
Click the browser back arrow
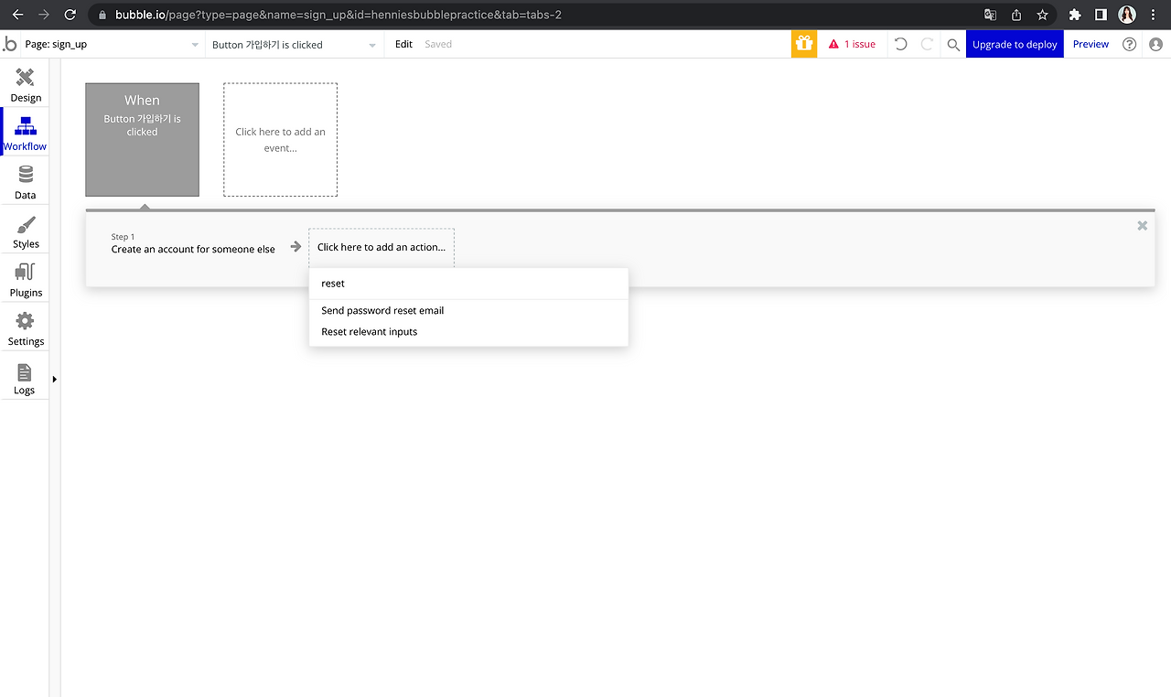click(17, 15)
